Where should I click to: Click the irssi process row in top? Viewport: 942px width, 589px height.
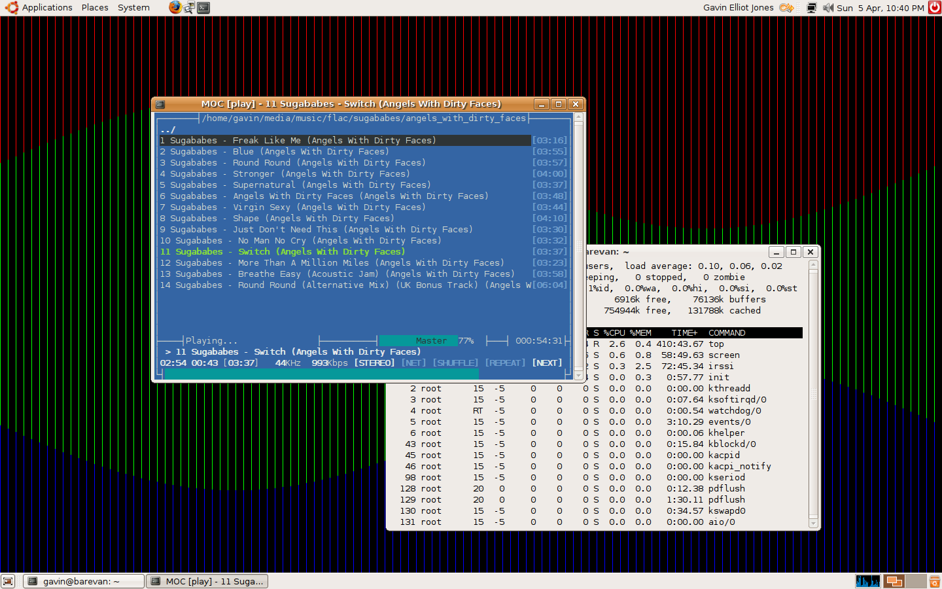click(x=693, y=366)
